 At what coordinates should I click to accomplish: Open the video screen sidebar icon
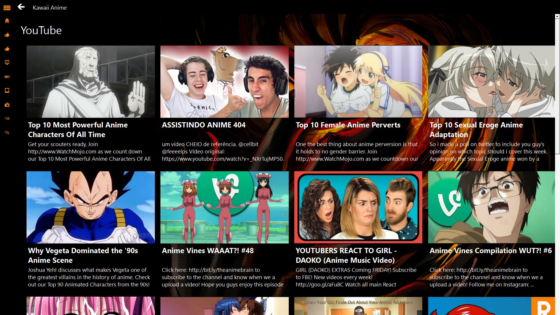pyautogui.click(x=7, y=62)
